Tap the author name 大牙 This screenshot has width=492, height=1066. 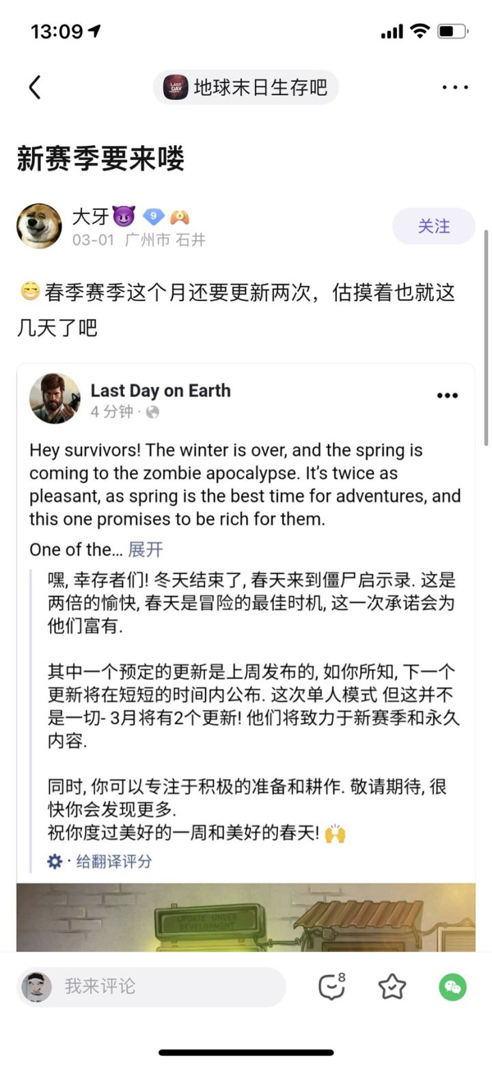click(90, 217)
